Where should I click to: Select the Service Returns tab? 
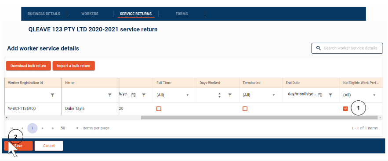(136, 14)
